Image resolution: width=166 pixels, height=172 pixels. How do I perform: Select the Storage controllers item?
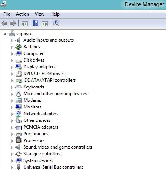coord(42,154)
